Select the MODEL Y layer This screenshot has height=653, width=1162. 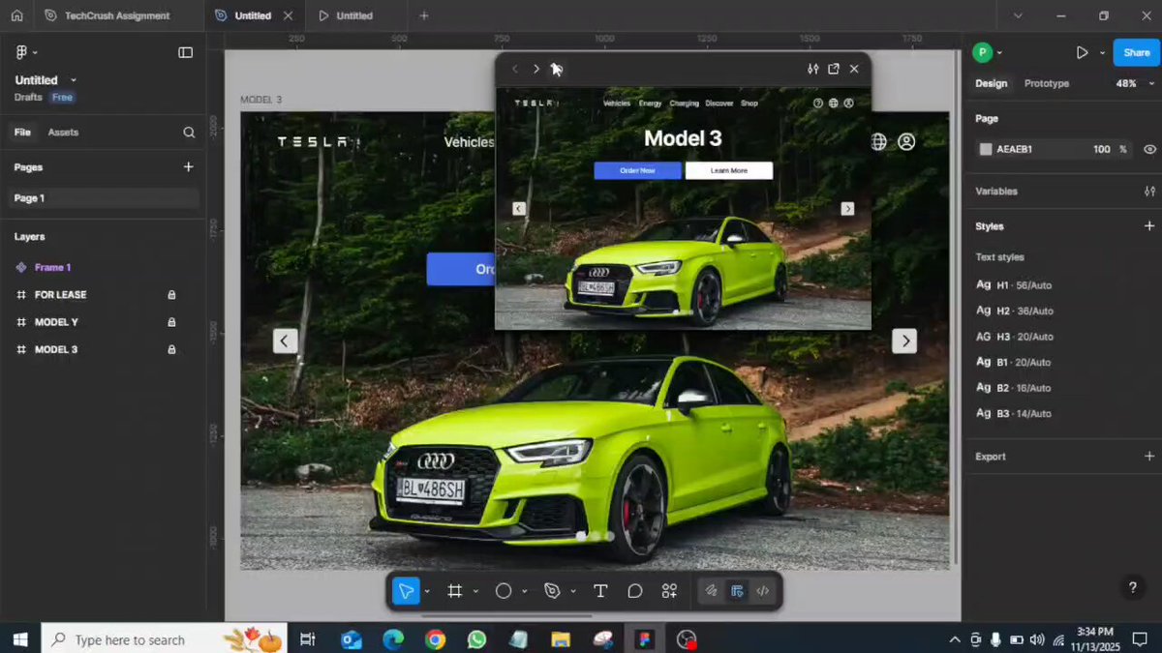[x=56, y=322]
